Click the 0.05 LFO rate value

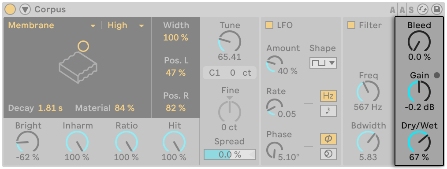[x=287, y=114]
